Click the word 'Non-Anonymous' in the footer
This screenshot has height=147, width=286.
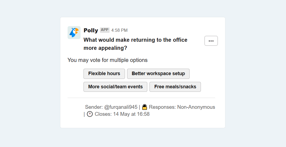[196, 107]
